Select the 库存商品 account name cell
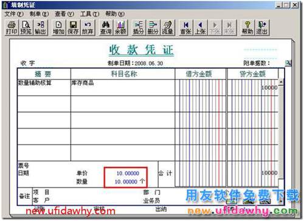Screen dimensions: 304x221 pos(123,87)
